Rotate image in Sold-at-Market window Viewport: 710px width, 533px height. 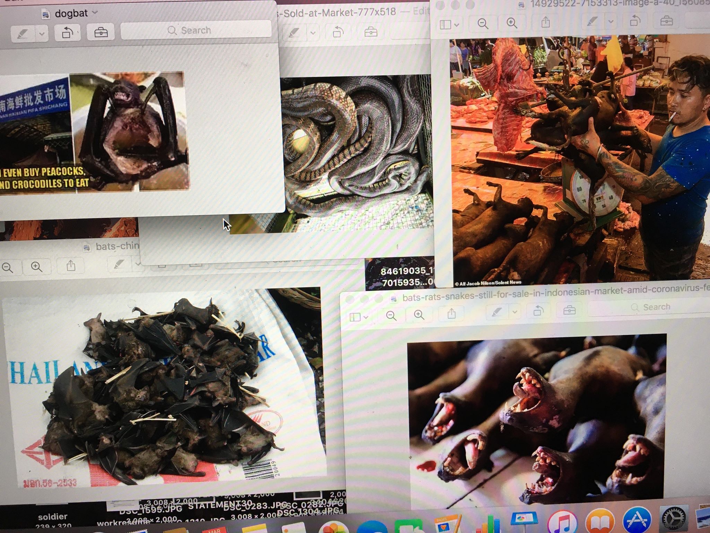(338, 33)
